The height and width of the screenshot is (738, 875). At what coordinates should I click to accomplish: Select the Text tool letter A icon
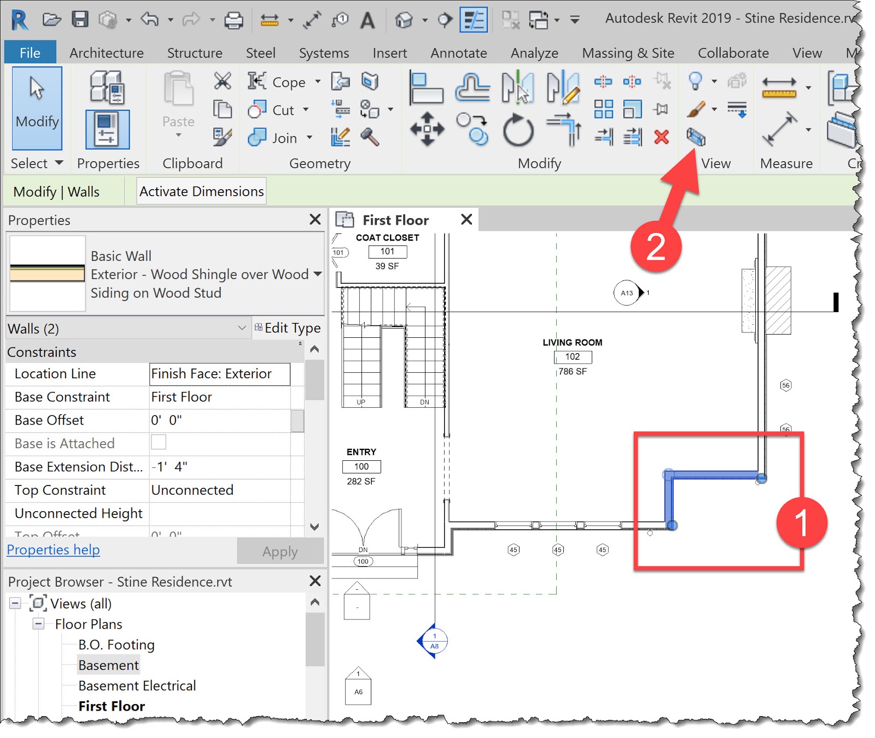[367, 20]
